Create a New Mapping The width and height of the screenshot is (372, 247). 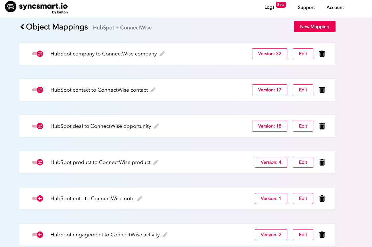(x=315, y=26)
